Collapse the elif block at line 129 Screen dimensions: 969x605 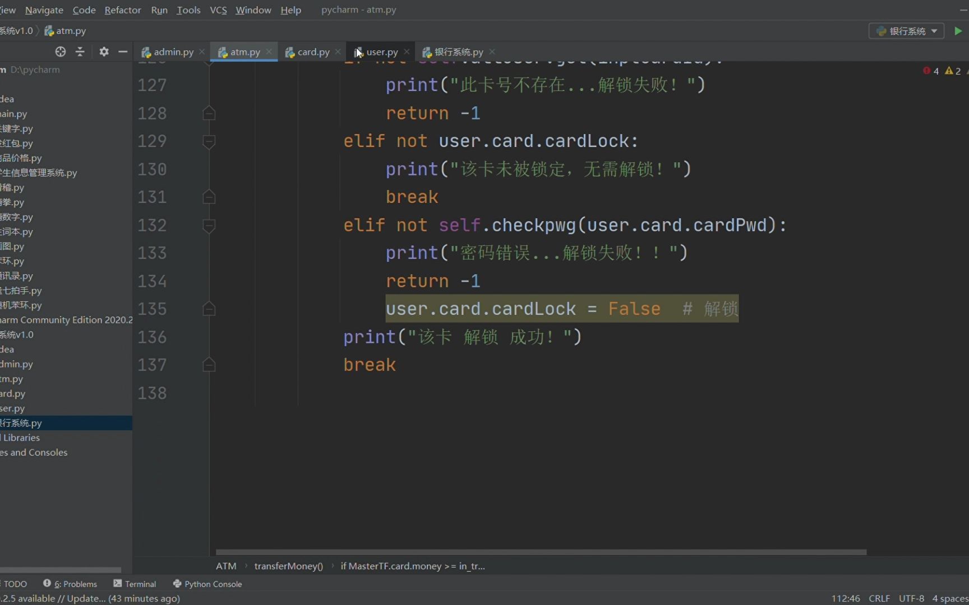point(209,141)
